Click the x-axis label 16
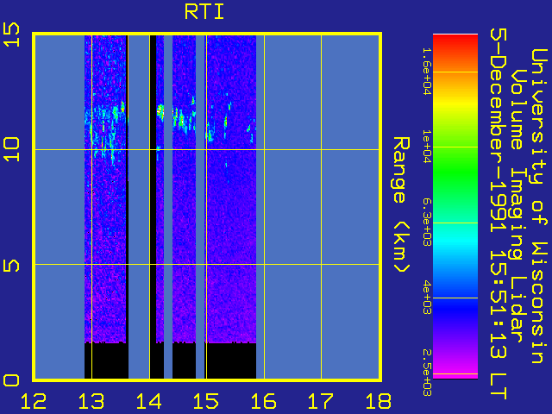Image resolution: width=552 pixels, height=414 pixels. (x=263, y=401)
